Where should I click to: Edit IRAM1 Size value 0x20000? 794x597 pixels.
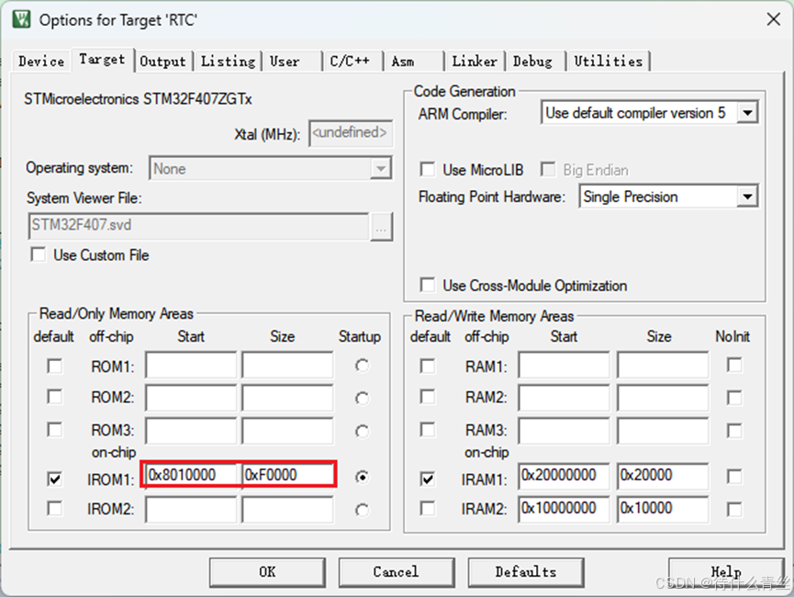(x=663, y=476)
